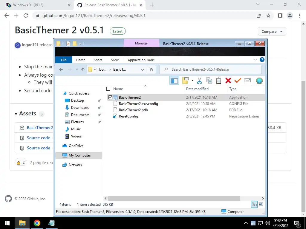Click the red X delete icon
This screenshot has height=229, width=306.
[228, 81]
